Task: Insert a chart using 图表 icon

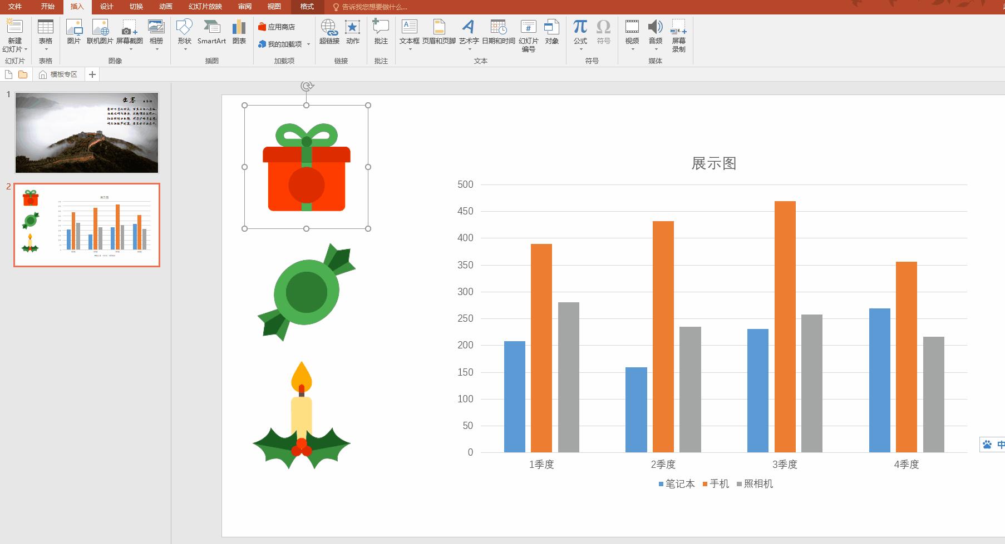Action: click(x=239, y=32)
